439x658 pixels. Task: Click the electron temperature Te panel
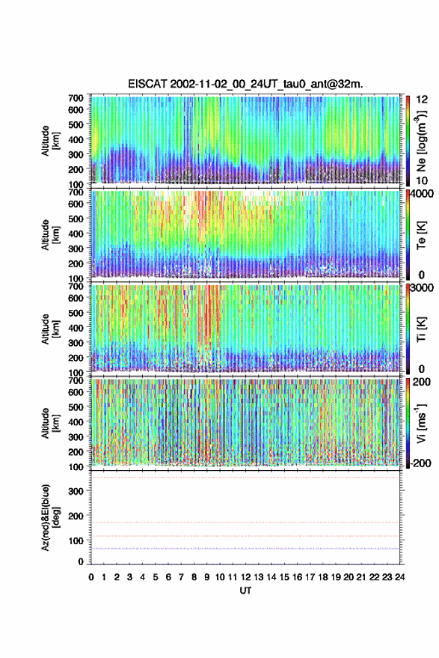pos(245,234)
